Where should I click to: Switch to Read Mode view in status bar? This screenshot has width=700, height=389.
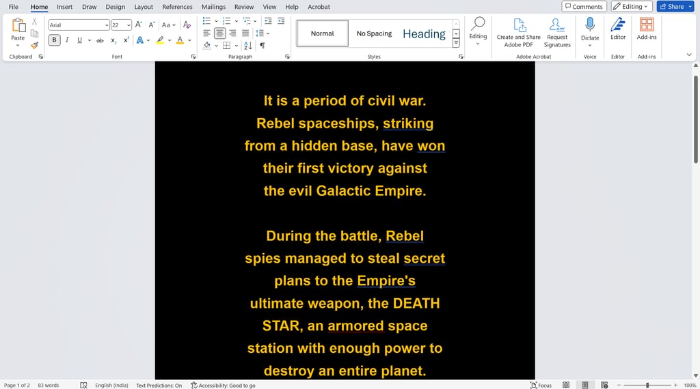[565, 385]
